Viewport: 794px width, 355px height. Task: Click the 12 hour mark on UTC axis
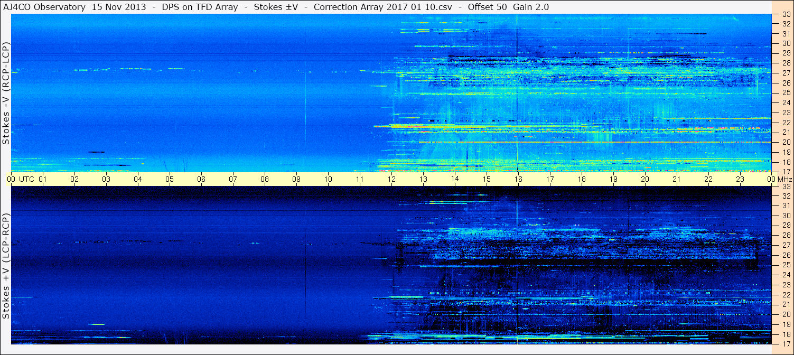click(x=391, y=180)
